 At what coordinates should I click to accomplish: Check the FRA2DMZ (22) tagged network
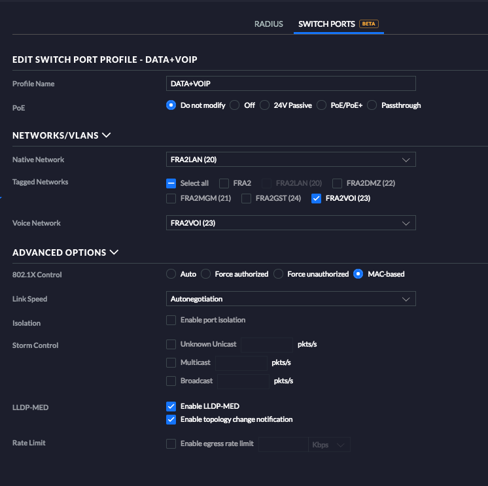tap(337, 183)
